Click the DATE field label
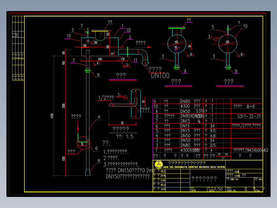 point(193,190)
